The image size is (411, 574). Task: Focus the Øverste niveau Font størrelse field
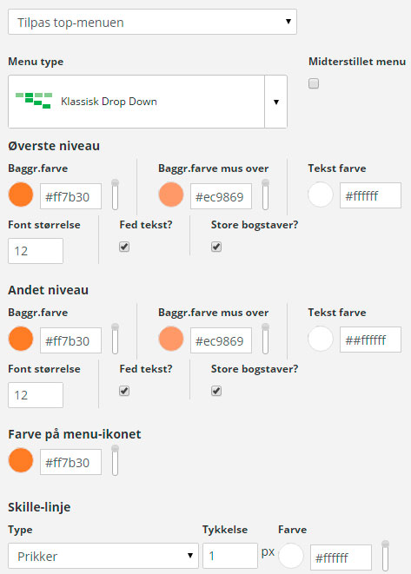[36, 251]
